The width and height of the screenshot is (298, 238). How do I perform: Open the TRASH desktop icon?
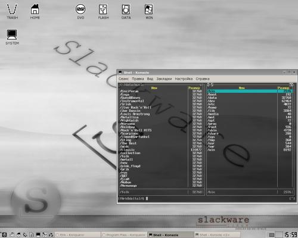click(x=13, y=11)
